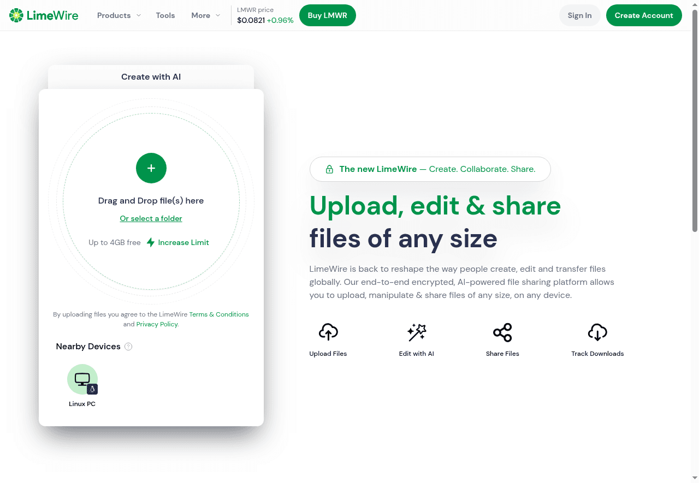Click the Sign In button
This screenshot has height=483, width=699.
(579, 15)
